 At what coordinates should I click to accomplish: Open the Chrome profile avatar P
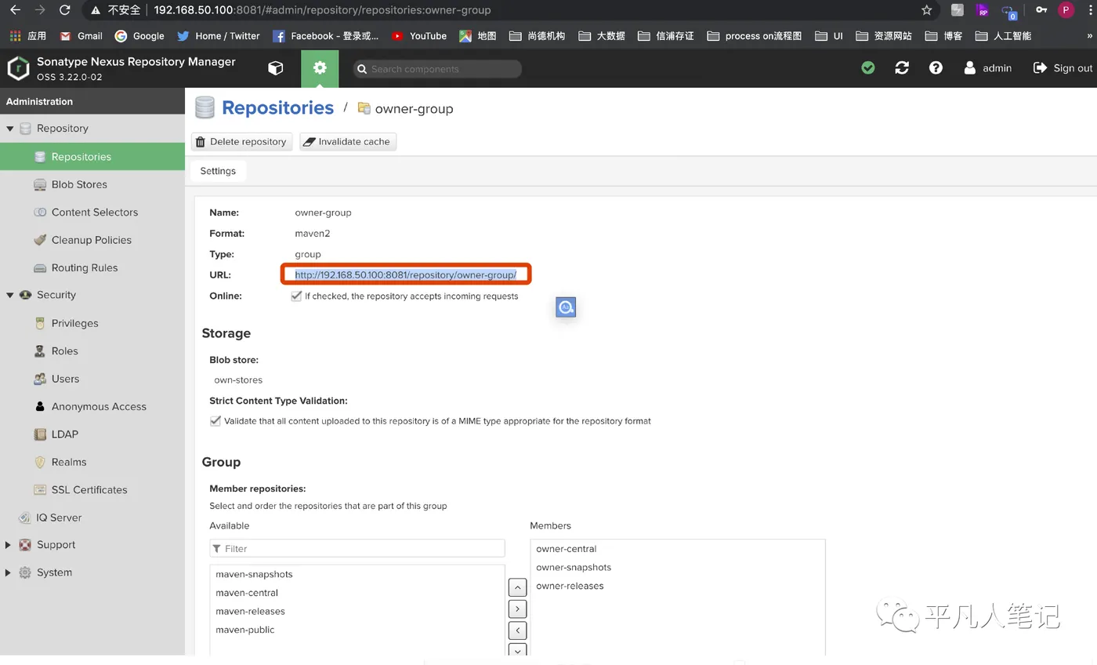point(1066,10)
